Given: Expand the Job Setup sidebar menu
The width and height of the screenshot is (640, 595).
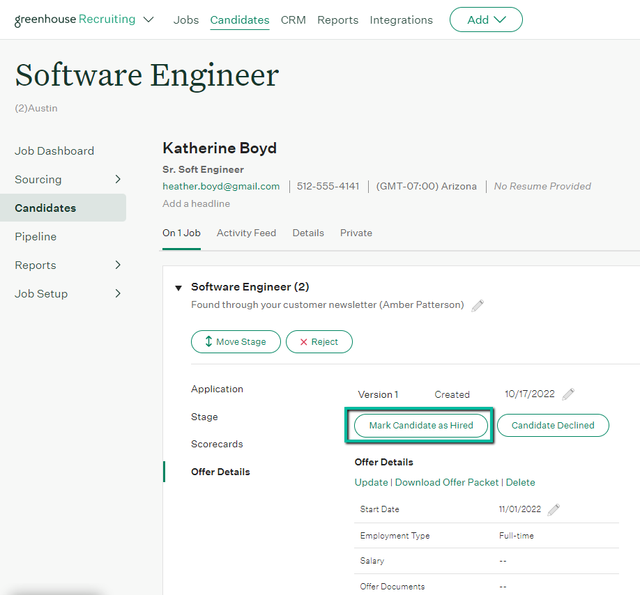Looking at the screenshot, I should pyautogui.click(x=119, y=293).
